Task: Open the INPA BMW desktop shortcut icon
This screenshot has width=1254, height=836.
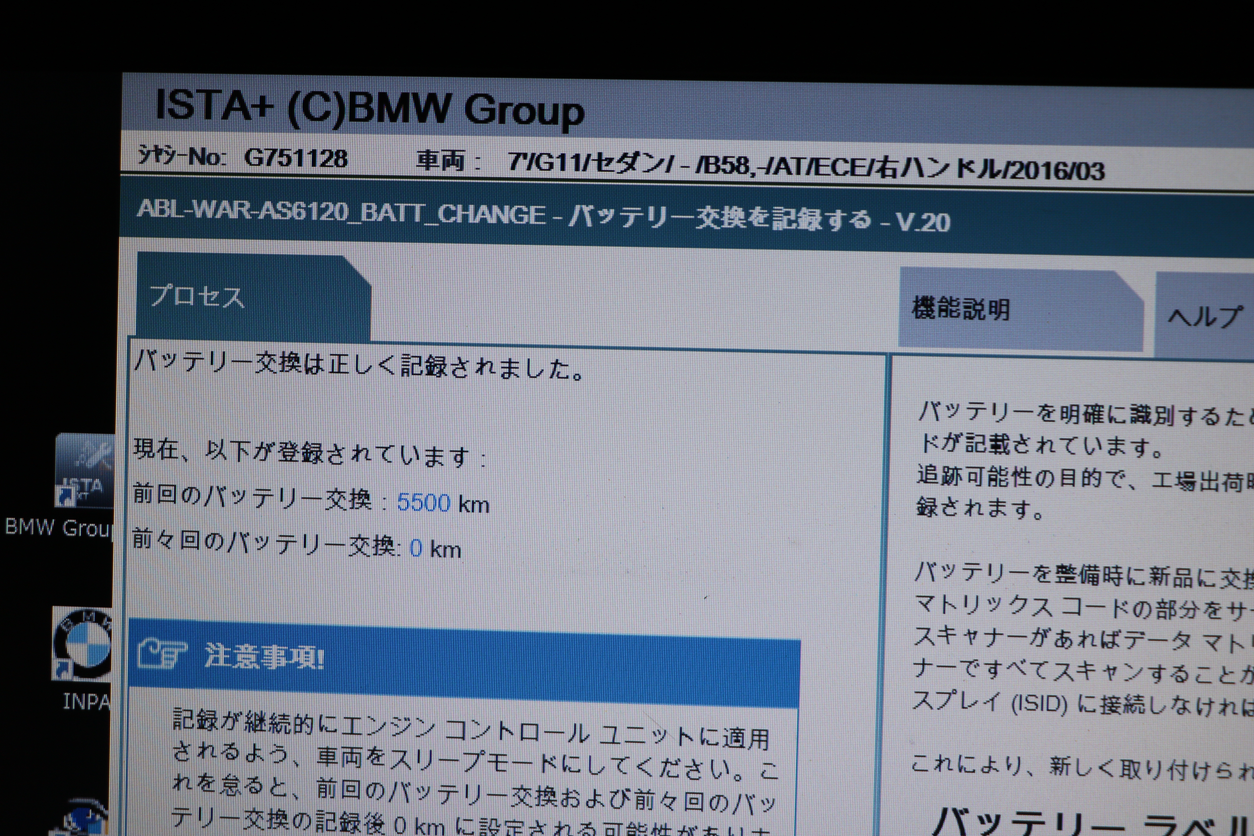Action: [x=82, y=645]
